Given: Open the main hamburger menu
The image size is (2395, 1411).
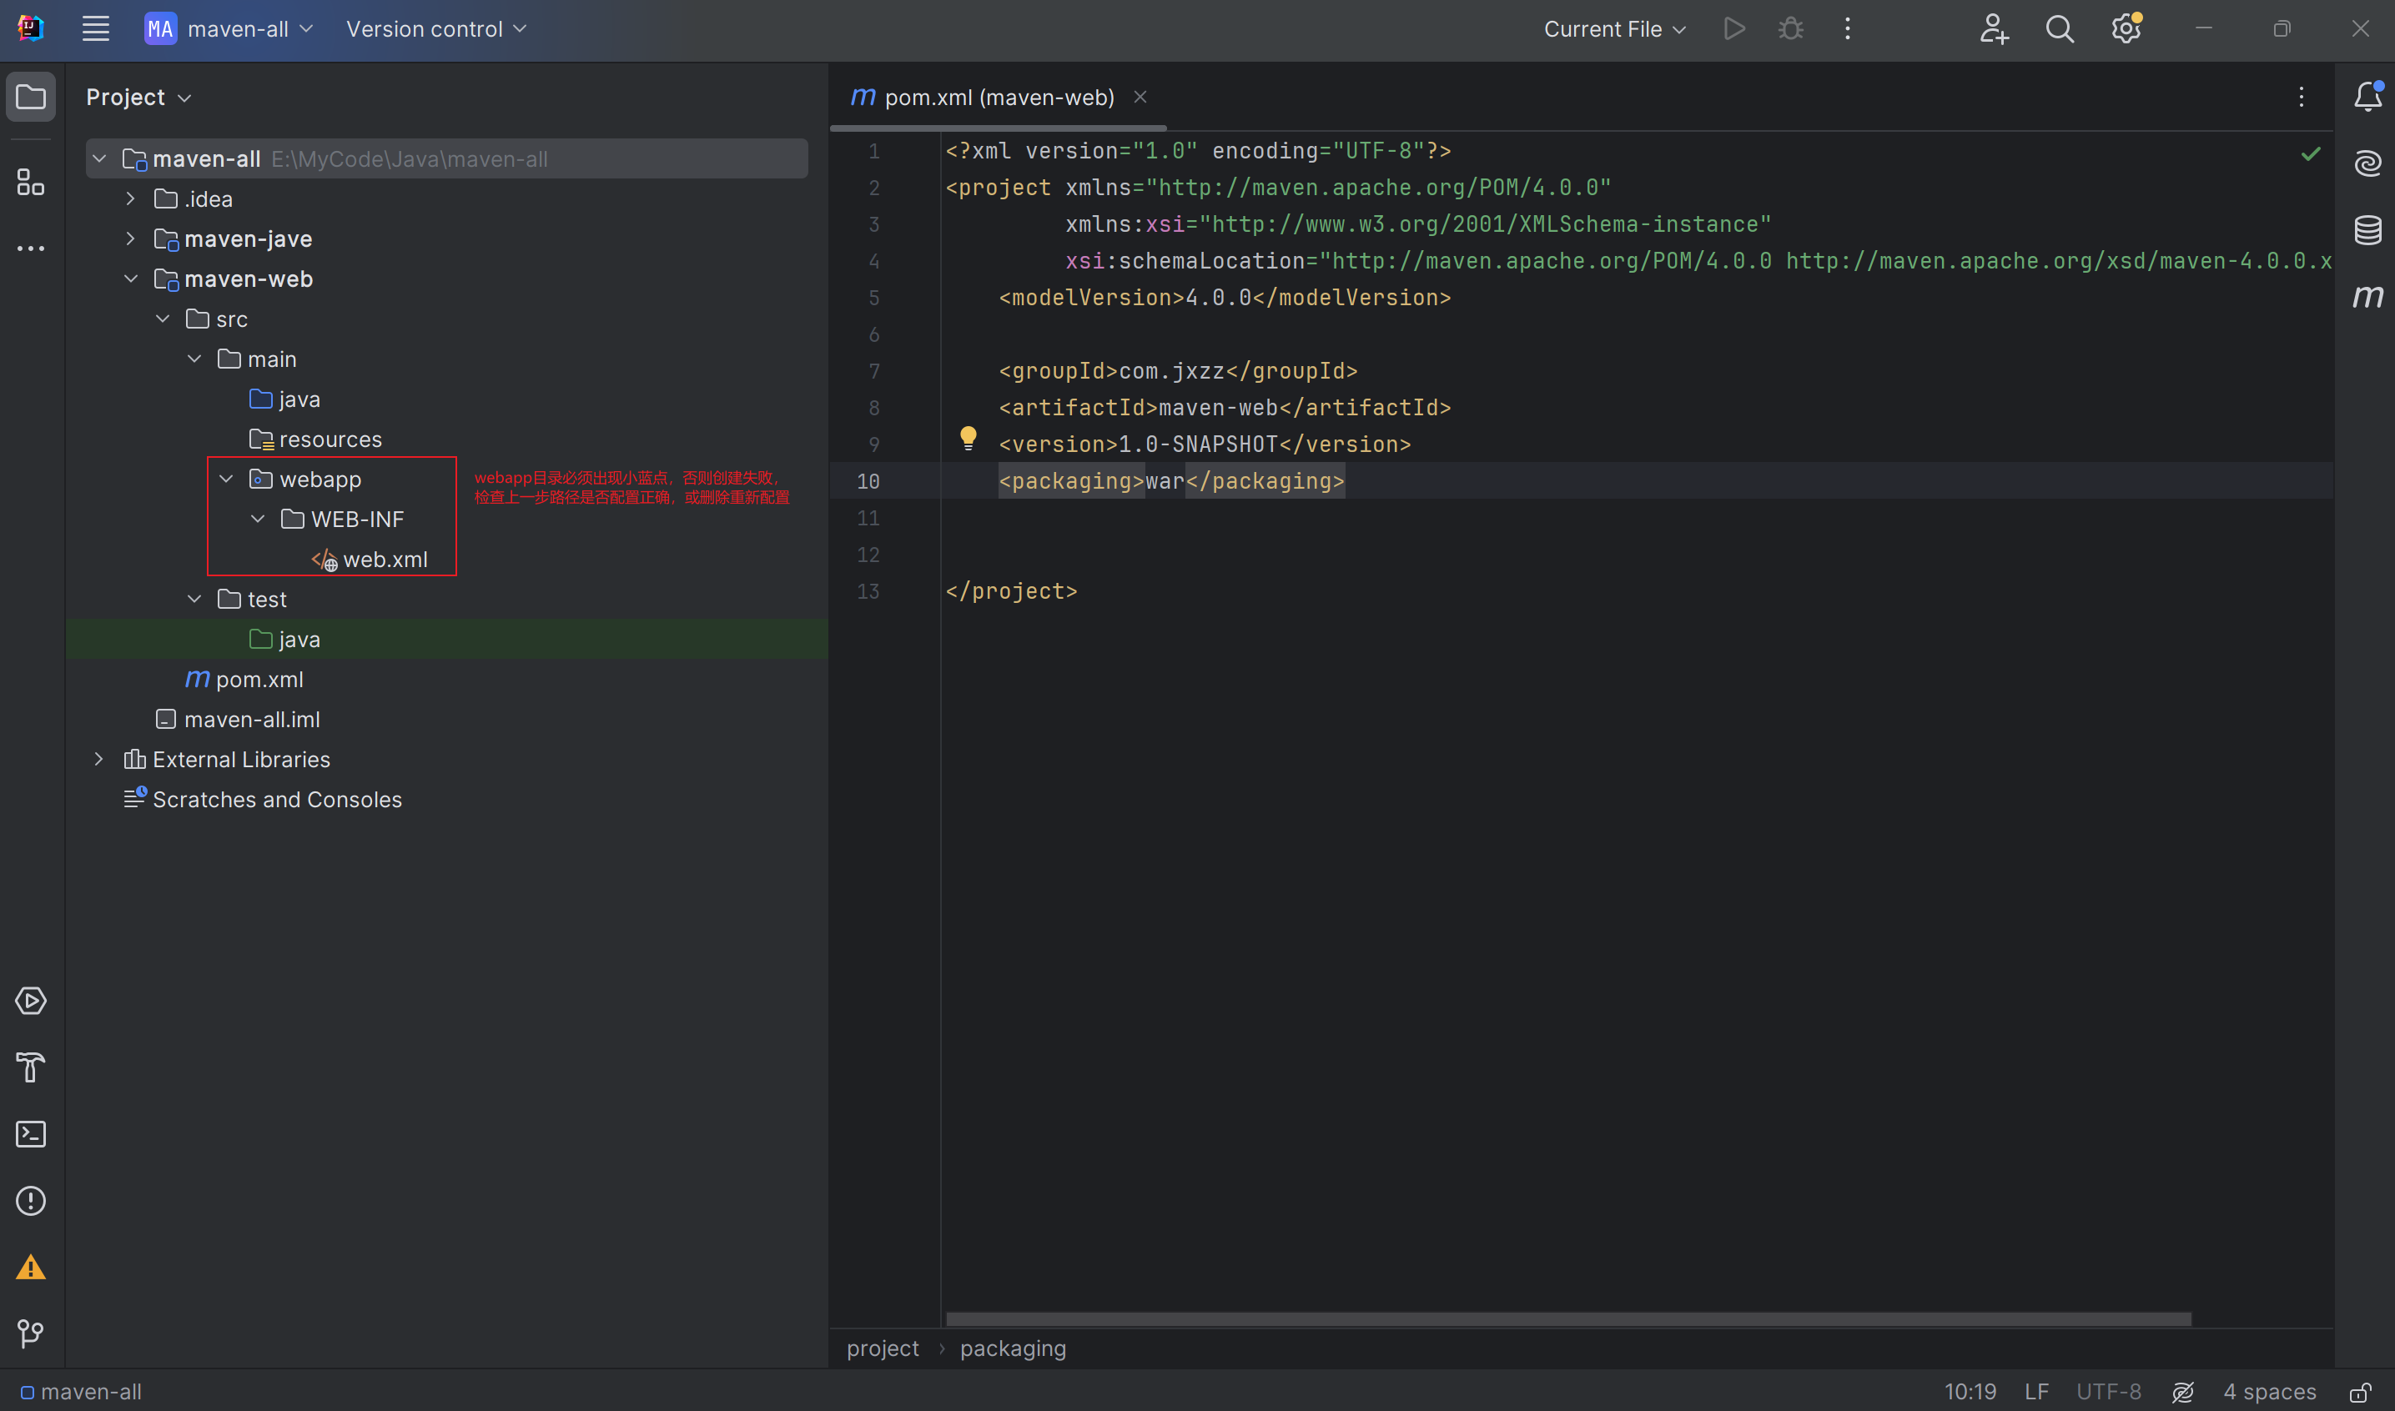Looking at the screenshot, I should click(95, 28).
